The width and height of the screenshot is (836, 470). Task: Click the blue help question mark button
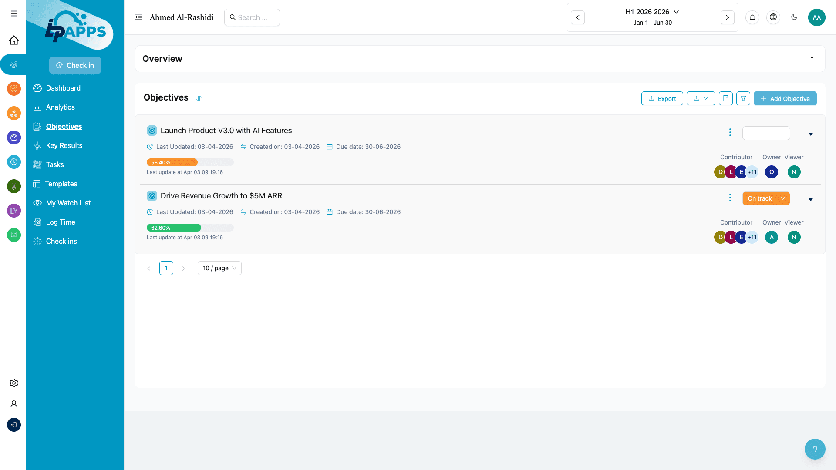[x=815, y=449]
